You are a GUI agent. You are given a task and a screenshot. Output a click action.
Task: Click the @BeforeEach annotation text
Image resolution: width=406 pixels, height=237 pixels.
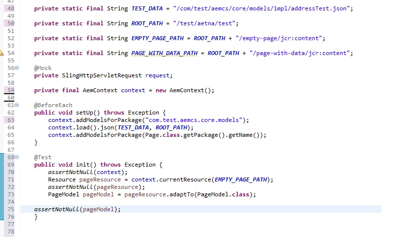(x=53, y=105)
